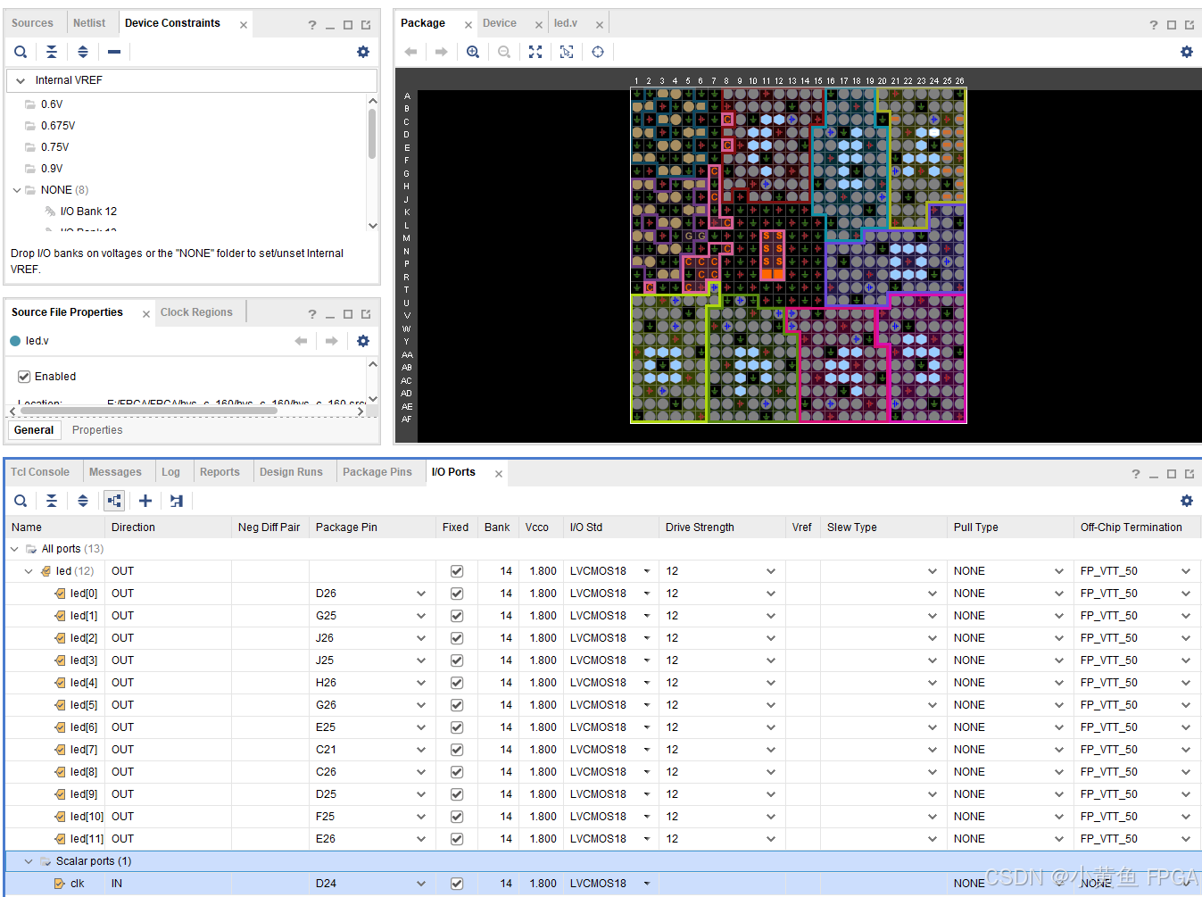Toggle Fixed checkbox for led[7]
The image size is (1202, 897).
457,750
